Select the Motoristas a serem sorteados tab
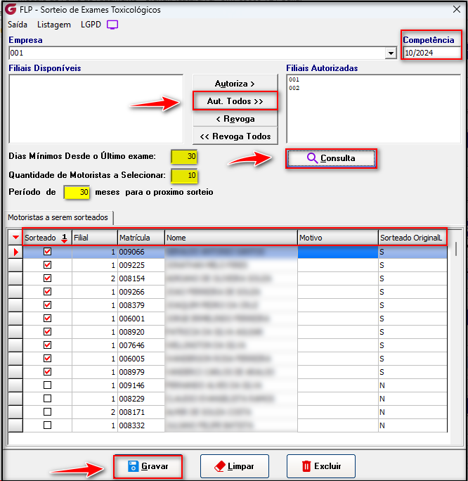468x481 pixels. (58, 217)
